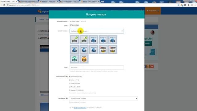Select the Bitcoin BTC payment icon

pyautogui.click(x=84, y=59)
